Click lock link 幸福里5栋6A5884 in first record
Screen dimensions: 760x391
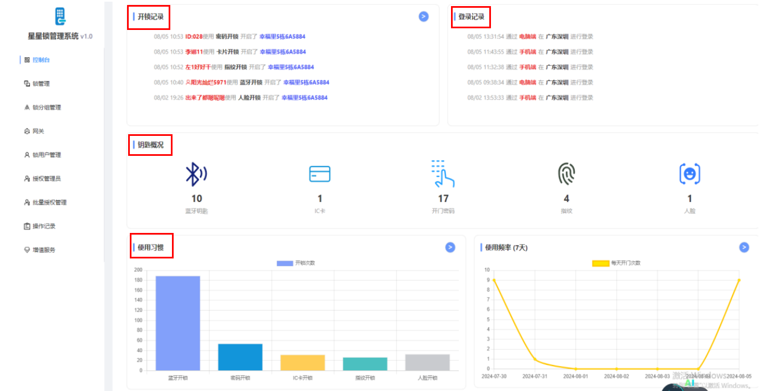(x=282, y=37)
